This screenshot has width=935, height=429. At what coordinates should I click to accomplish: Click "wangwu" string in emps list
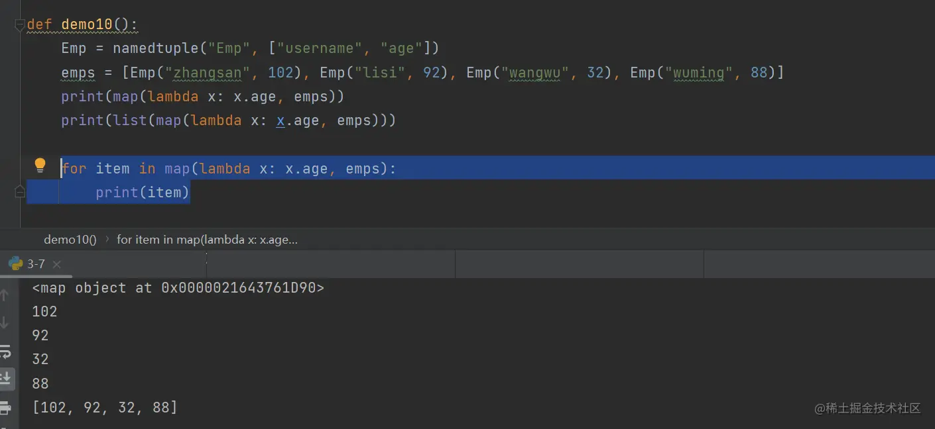pyautogui.click(x=535, y=72)
